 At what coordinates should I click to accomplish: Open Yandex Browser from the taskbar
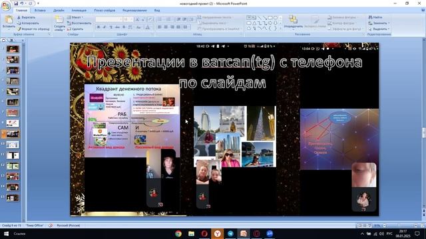point(218,234)
